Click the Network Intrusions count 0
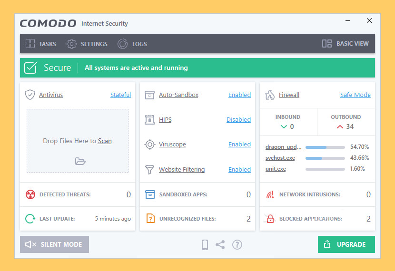The height and width of the screenshot is (271, 395). [x=368, y=194]
